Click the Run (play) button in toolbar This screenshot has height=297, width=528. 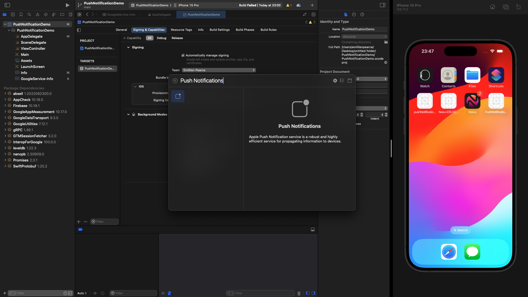(x=67, y=5)
